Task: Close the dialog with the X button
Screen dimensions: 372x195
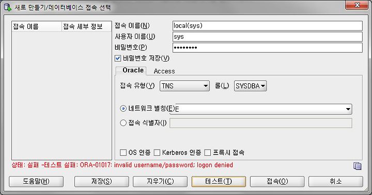Action: click(357, 5)
